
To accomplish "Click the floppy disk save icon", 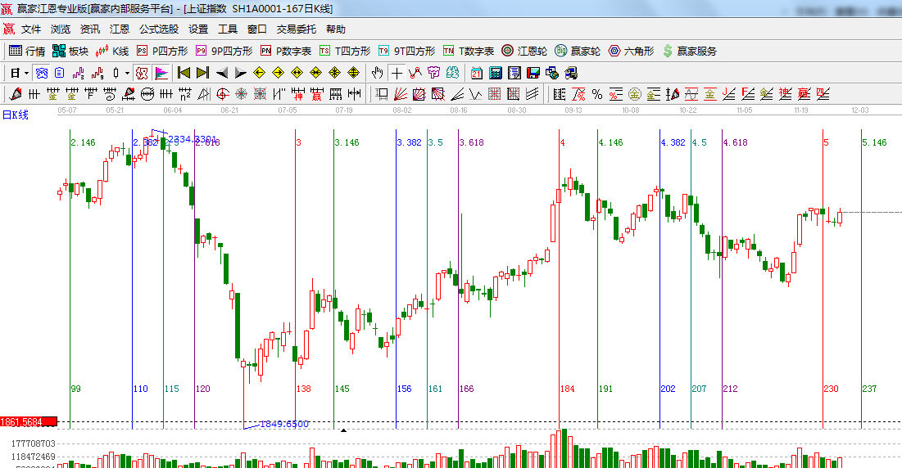I will [533, 73].
